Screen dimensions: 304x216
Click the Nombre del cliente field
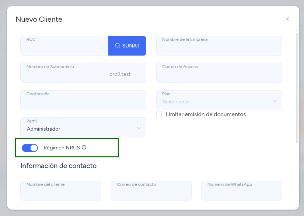[x=61, y=191]
